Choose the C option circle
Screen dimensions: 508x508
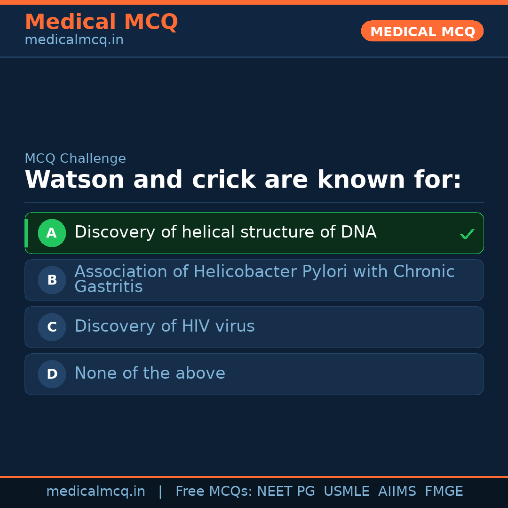[x=52, y=327]
